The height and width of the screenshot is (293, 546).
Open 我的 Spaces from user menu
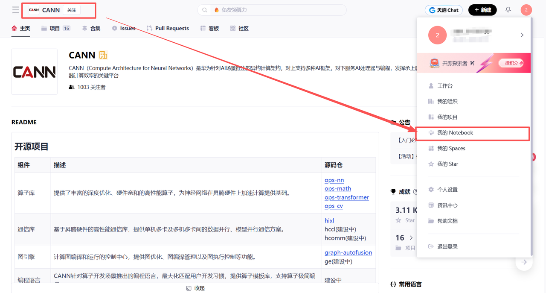(473, 148)
